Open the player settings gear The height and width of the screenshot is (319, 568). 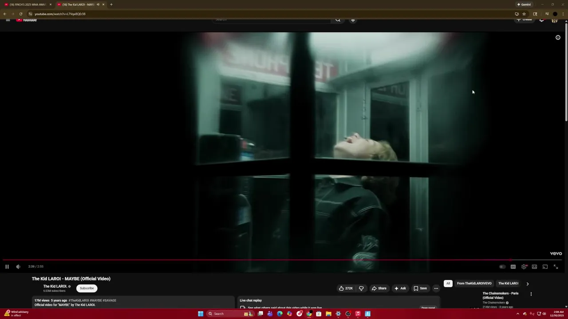pos(524,267)
